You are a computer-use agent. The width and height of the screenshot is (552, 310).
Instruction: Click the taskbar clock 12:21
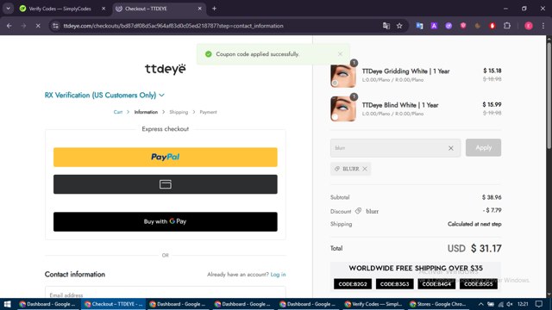[524, 304]
